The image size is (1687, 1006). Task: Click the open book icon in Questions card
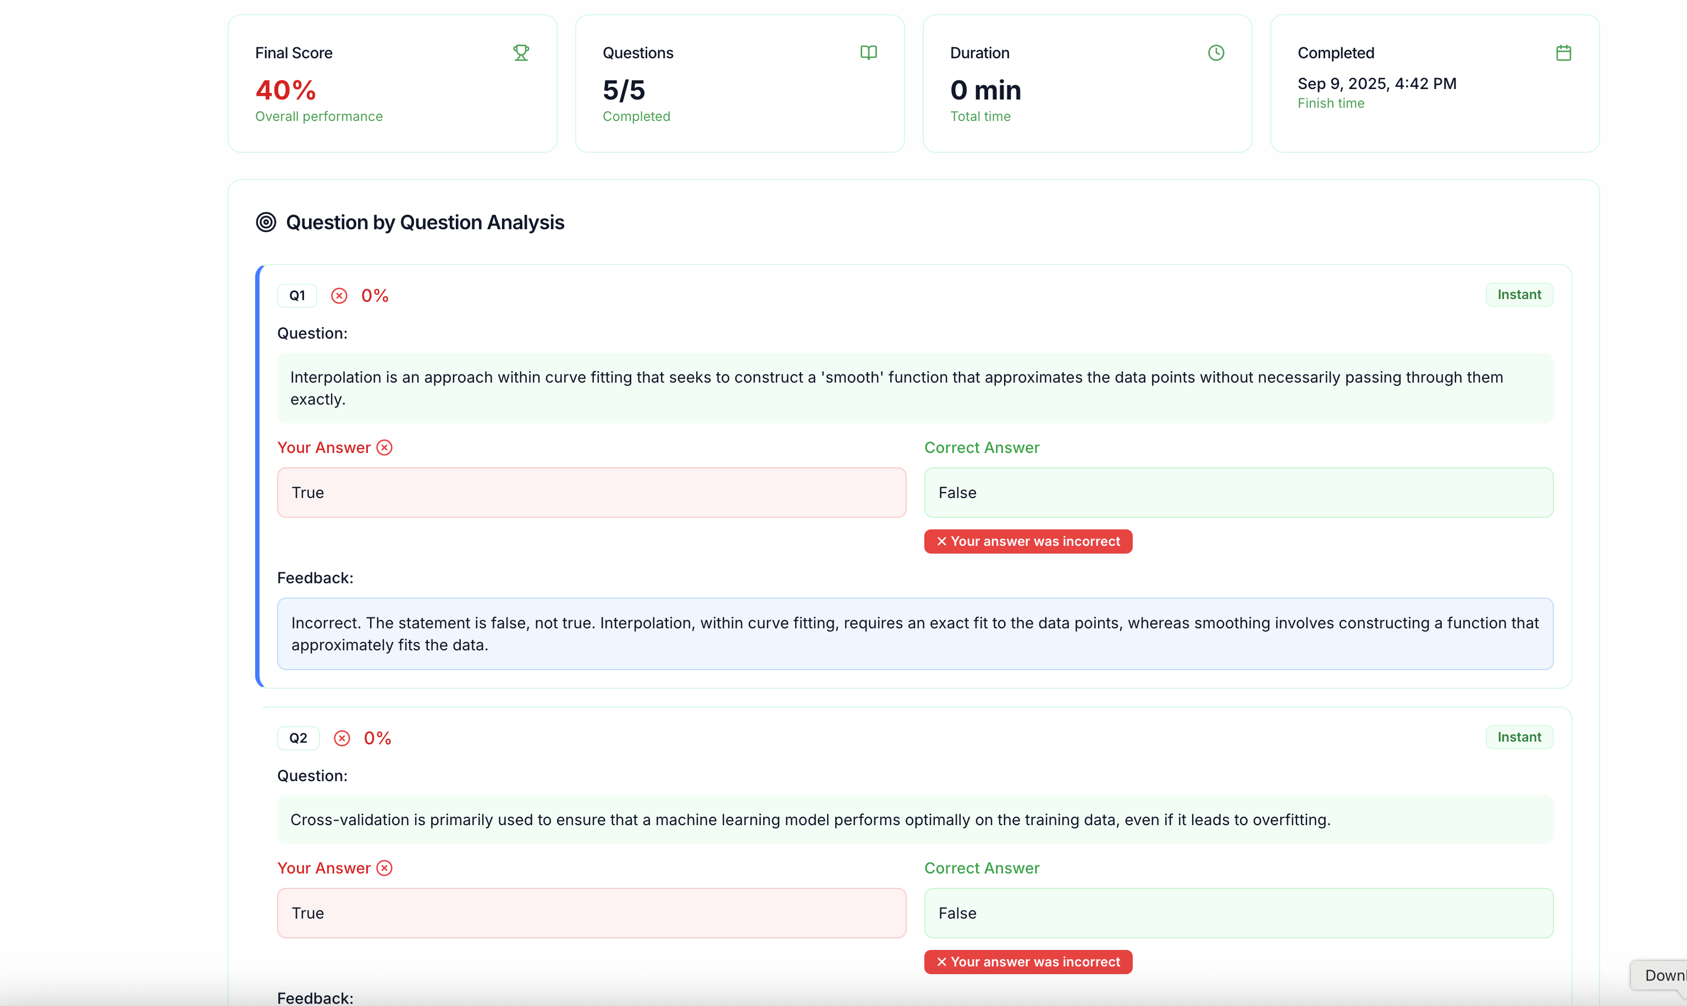(869, 53)
